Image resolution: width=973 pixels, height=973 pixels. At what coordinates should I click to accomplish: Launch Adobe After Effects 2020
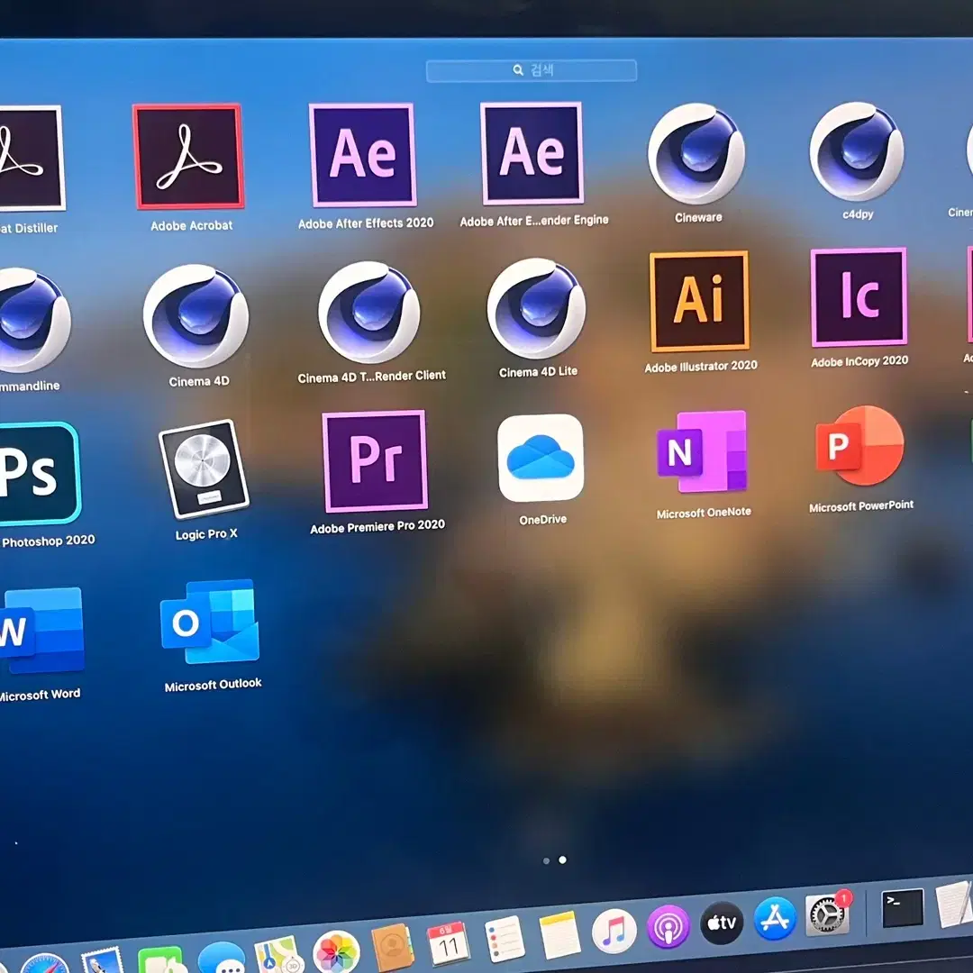click(363, 155)
